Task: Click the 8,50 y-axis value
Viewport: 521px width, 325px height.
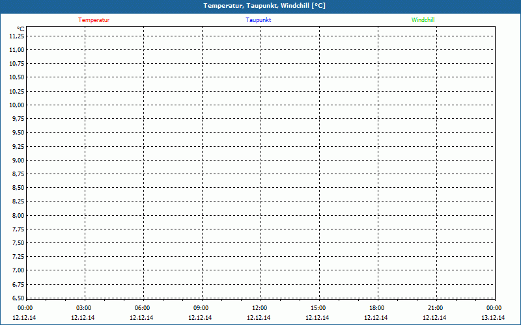Action: tap(18, 188)
